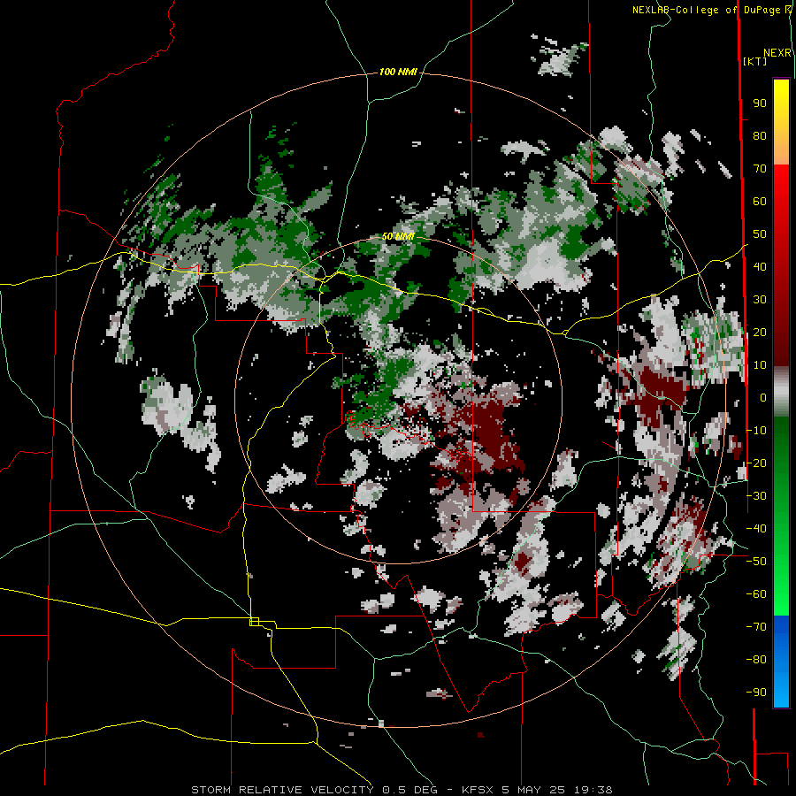Click the -40 value on velocity scale
The width and height of the screenshot is (796, 796).
(756, 529)
